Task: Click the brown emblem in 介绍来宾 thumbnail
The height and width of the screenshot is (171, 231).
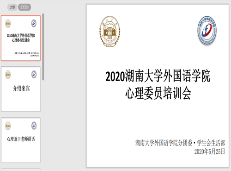Action: pyautogui.click(x=8, y=75)
